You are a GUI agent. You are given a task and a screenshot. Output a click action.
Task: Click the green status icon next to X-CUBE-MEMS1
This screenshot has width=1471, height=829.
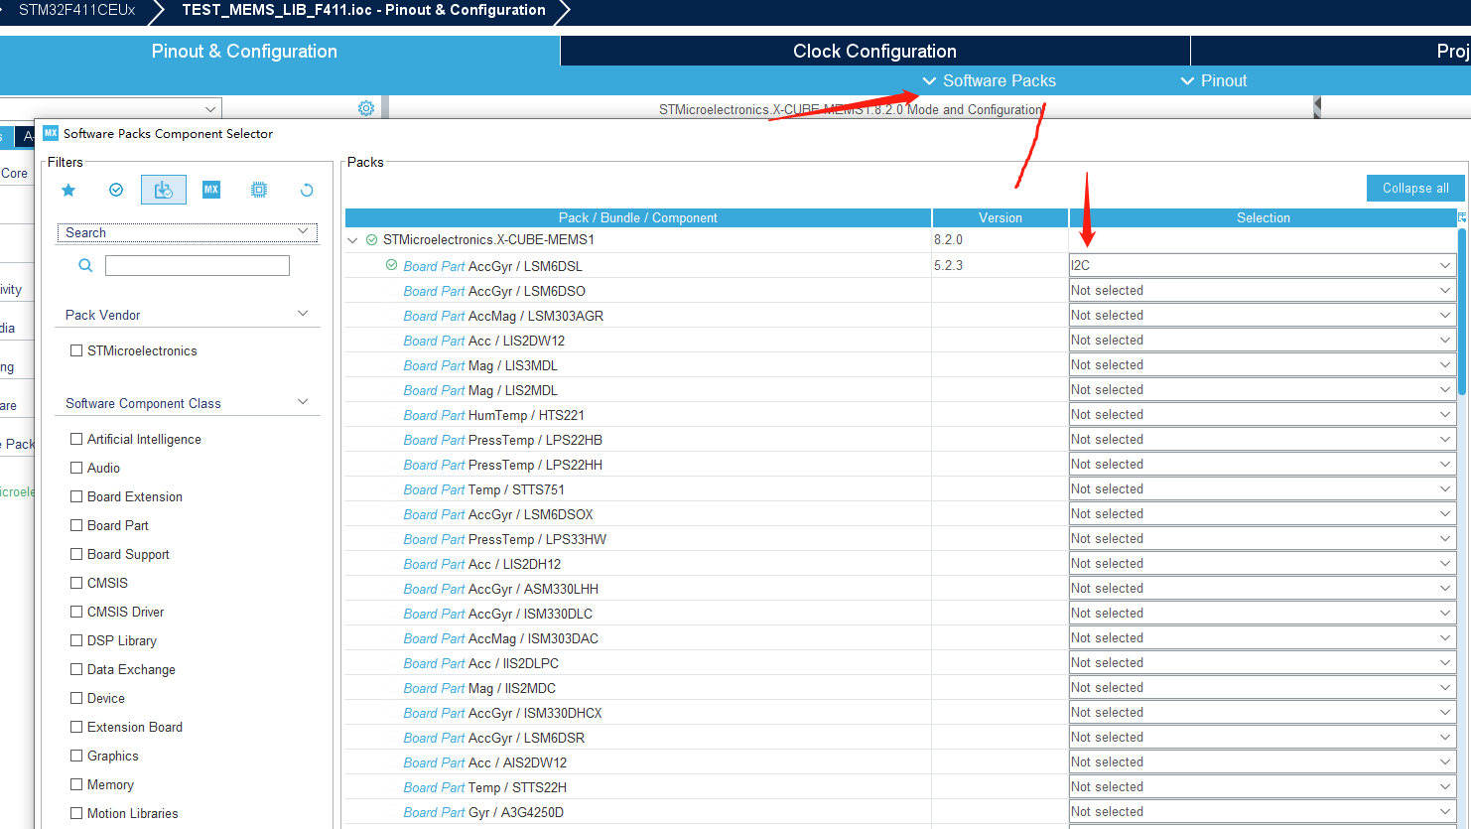point(371,239)
